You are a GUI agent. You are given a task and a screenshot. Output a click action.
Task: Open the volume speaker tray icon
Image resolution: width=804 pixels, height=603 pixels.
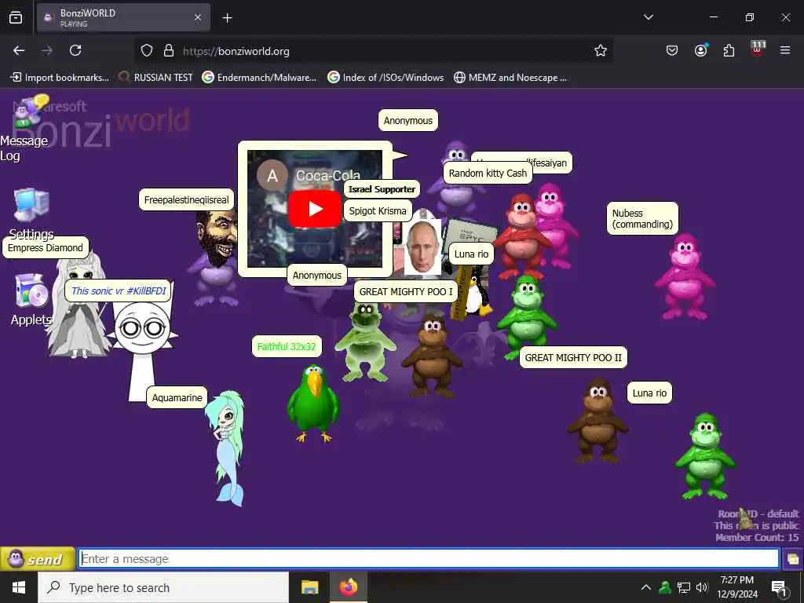702,587
